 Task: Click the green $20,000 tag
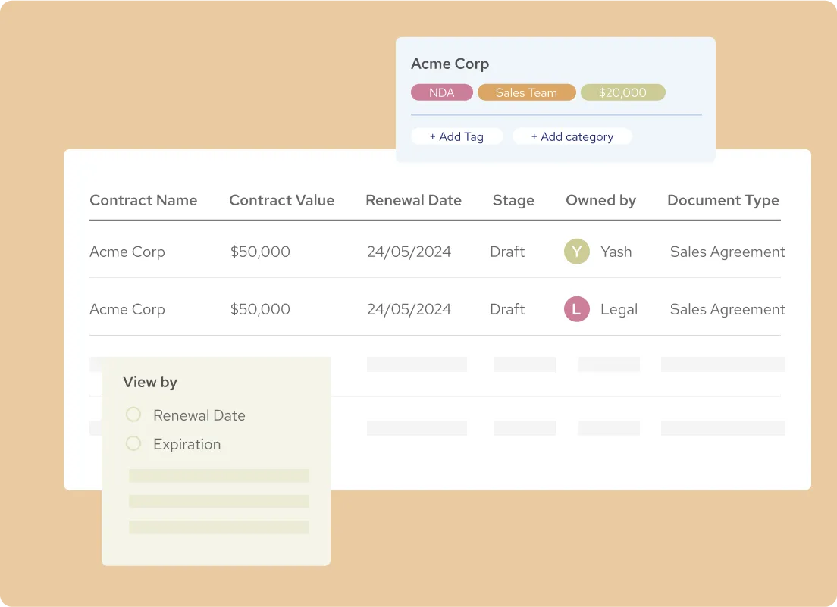point(622,92)
